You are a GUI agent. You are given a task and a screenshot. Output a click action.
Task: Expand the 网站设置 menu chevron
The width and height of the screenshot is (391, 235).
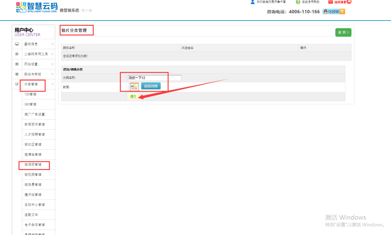click(x=52, y=64)
